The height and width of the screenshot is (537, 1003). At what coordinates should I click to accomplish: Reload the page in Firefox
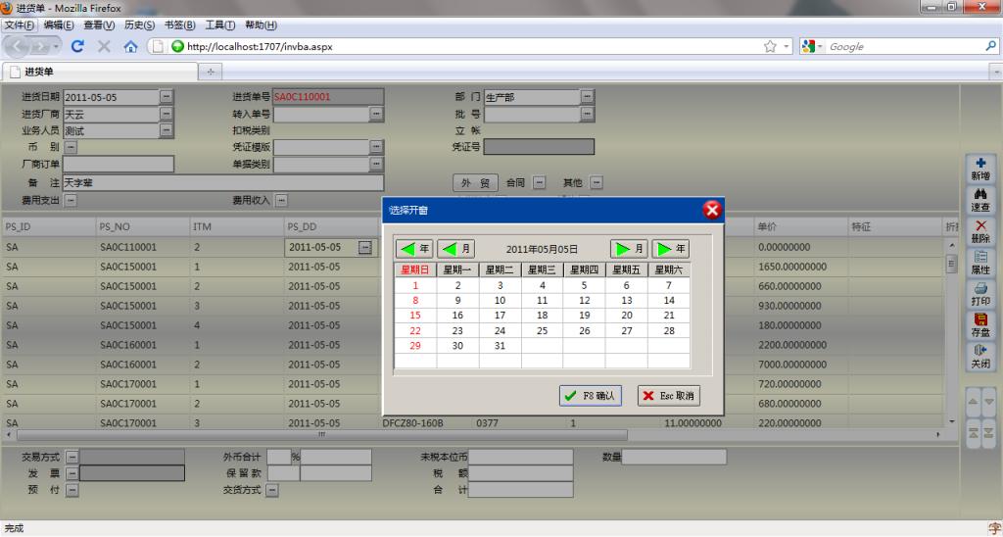pos(78,46)
